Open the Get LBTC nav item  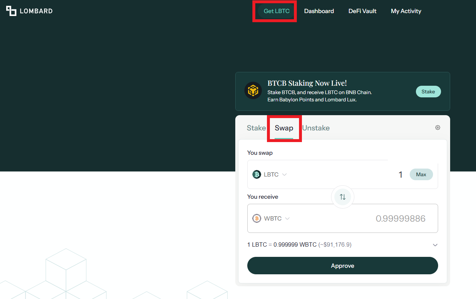[x=277, y=11]
